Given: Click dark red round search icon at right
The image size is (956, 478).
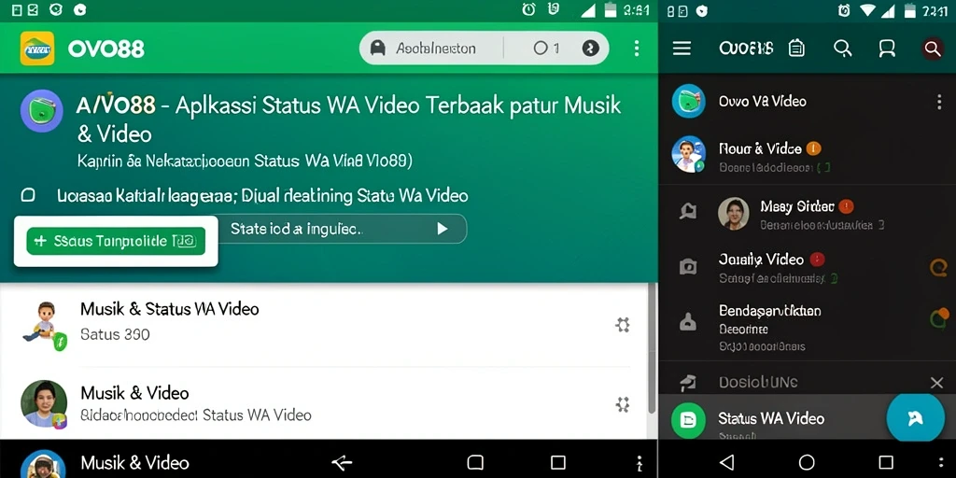Looking at the screenshot, I should (933, 49).
